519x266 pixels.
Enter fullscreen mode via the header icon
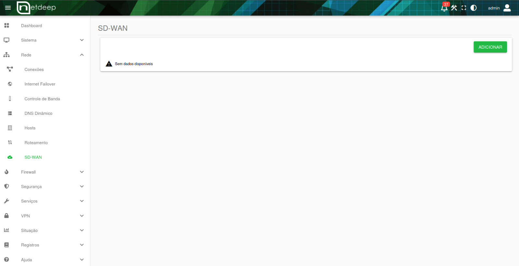464,8
